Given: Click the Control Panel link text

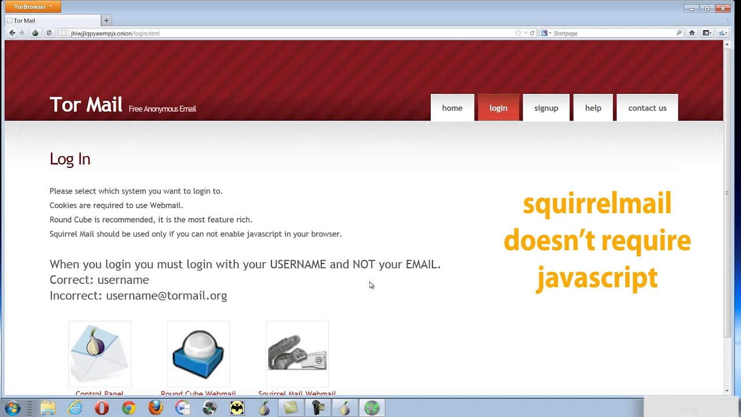Looking at the screenshot, I should 99,394.
